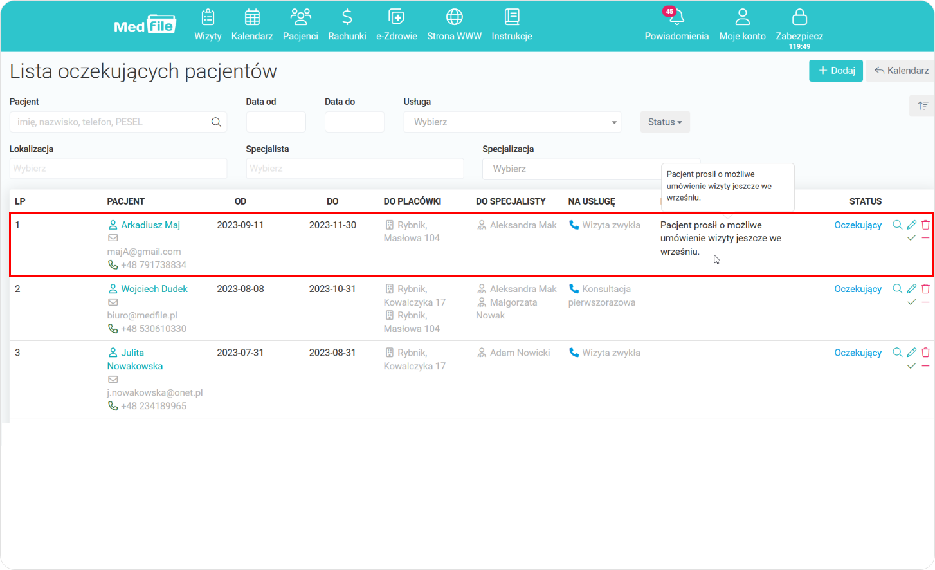Image resolution: width=935 pixels, height=570 pixels.
Task: Open the Specjalizacja dropdown
Action: (572, 169)
